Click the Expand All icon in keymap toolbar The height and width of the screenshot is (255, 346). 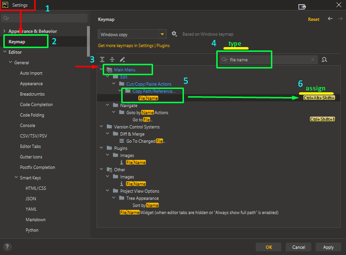tap(102, 59)
